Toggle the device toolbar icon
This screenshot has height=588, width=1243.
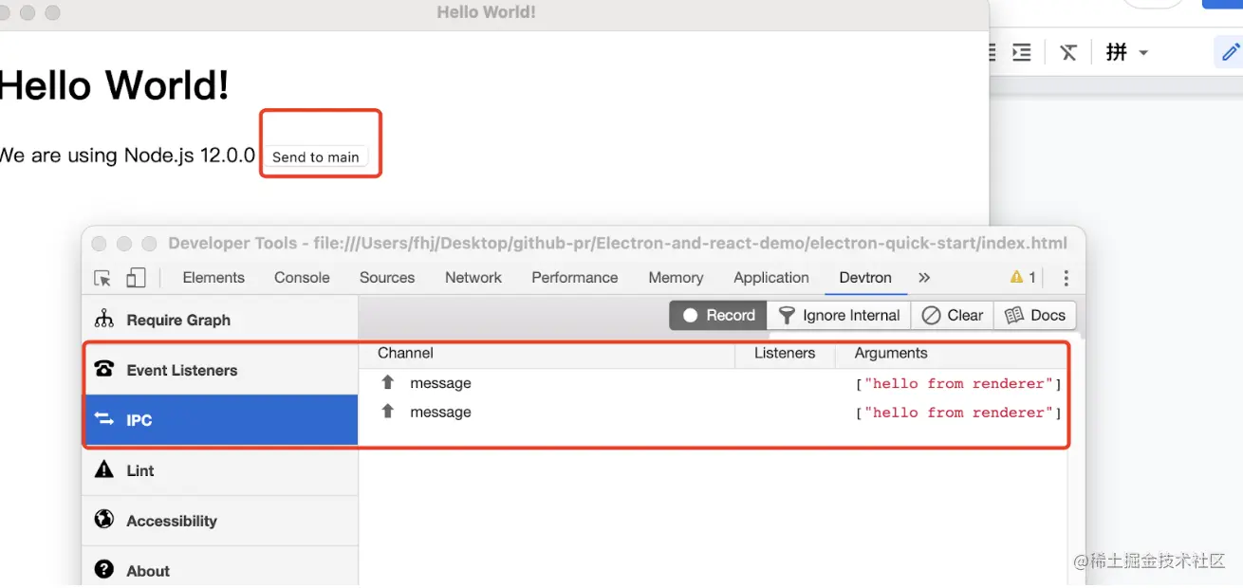pyautogui.click(x=136, y=278)
